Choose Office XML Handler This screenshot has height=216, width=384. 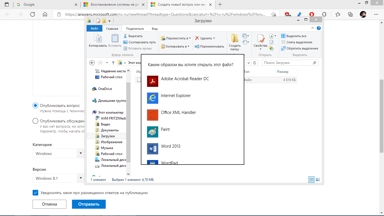click(x=192, y=115)
